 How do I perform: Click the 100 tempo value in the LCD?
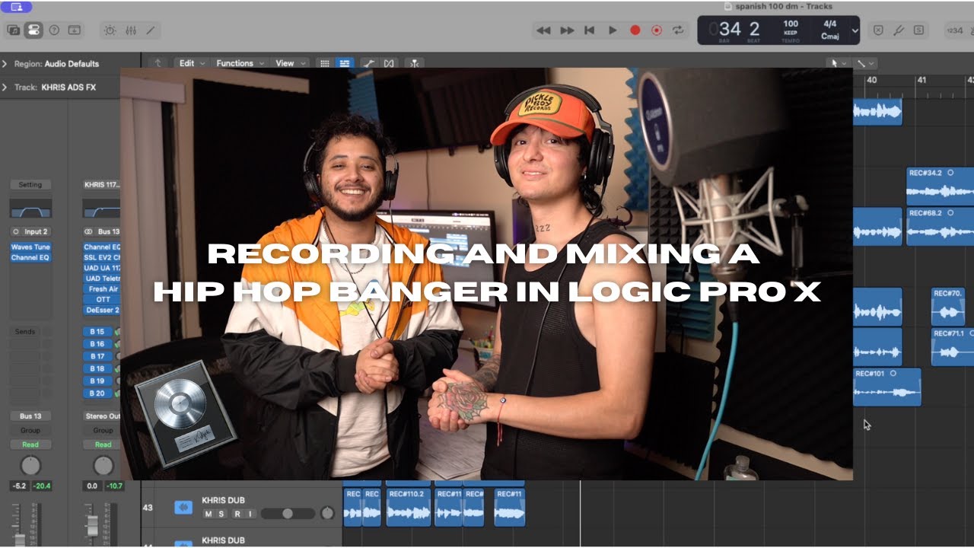tap(791, 24)
